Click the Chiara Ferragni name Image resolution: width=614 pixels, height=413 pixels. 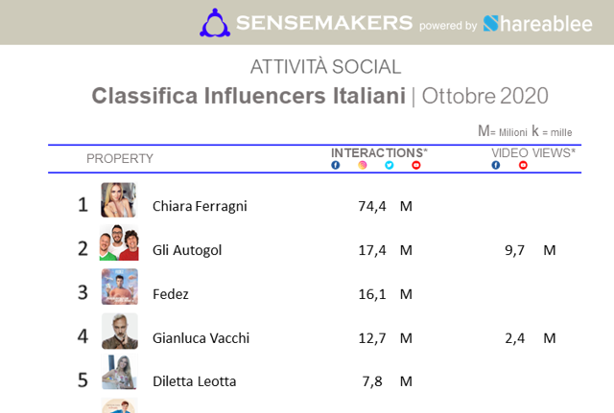click(x=200, y=206)
